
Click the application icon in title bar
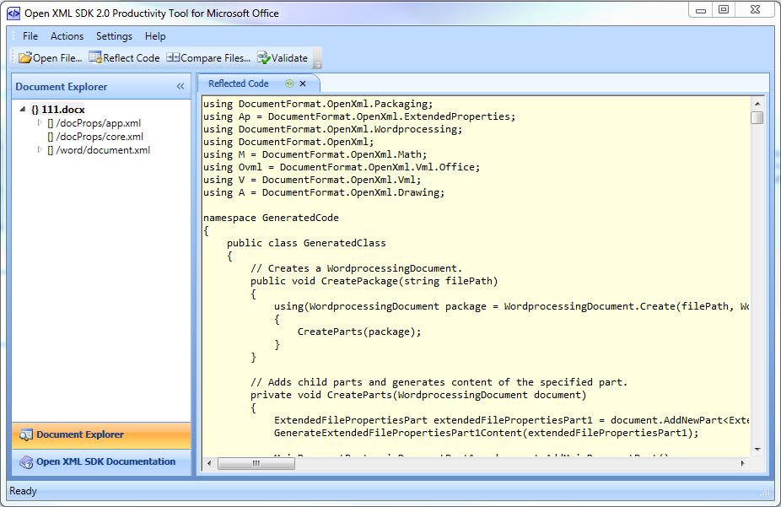pos(13,13)
